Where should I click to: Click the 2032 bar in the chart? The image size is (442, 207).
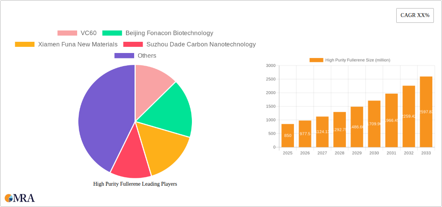409,116
